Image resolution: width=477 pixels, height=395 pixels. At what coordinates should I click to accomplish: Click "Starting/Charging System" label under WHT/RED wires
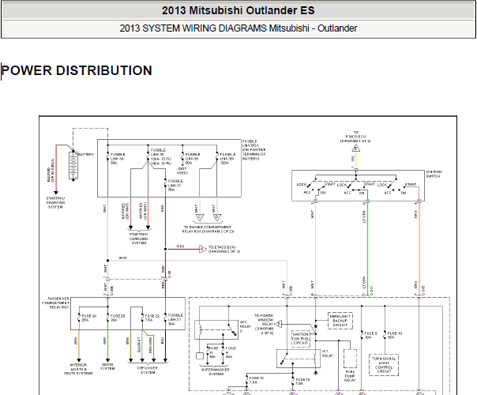[139, 239]
